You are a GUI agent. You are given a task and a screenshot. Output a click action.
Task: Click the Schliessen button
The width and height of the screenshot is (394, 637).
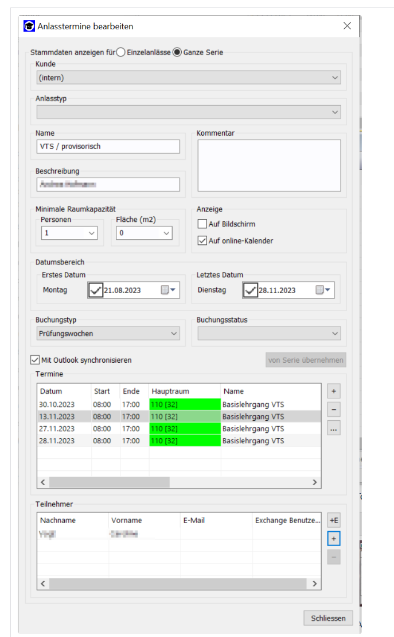pyautogui.click(x=328, y=618)
